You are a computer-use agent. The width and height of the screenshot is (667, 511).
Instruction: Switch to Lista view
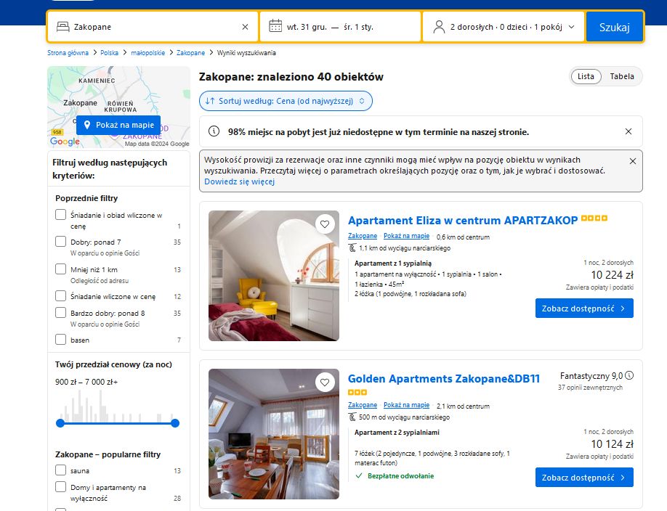586,76
